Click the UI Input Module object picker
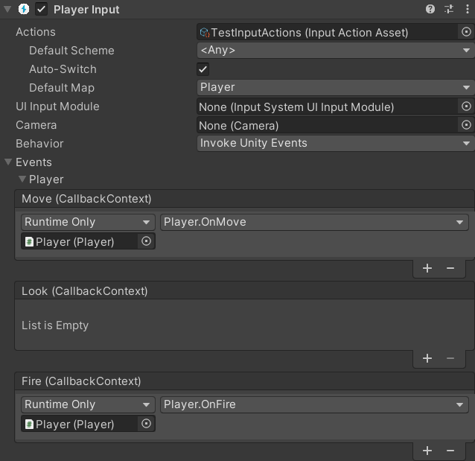This screenshot has height=461, width=475. click(x=466, y=106)
